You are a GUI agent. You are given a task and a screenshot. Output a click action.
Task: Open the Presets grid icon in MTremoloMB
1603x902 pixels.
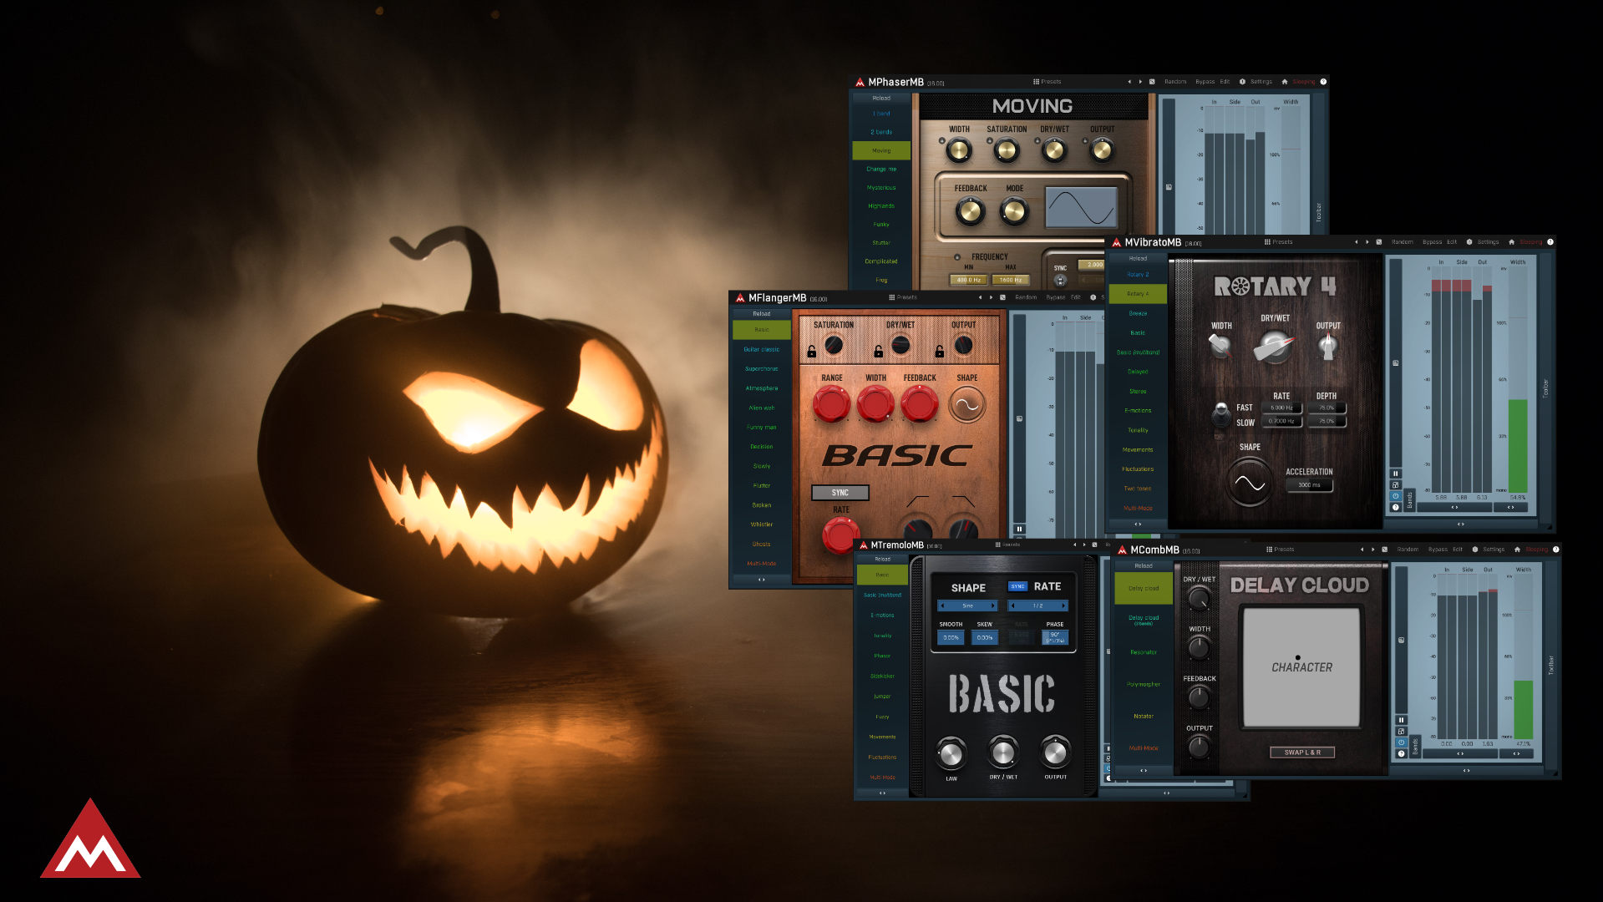point(997,545)
